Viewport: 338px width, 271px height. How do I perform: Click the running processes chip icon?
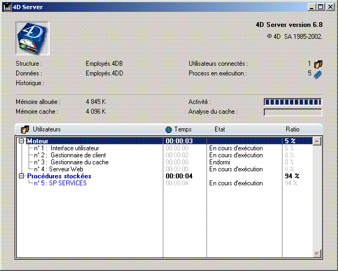318,74
